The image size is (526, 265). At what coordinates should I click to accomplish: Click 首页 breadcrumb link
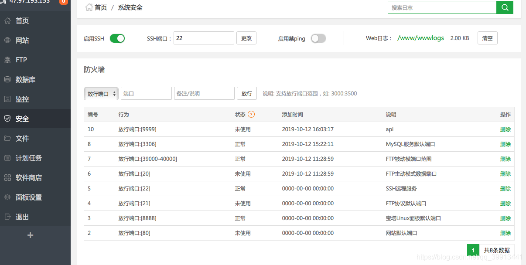pos(101,7)
